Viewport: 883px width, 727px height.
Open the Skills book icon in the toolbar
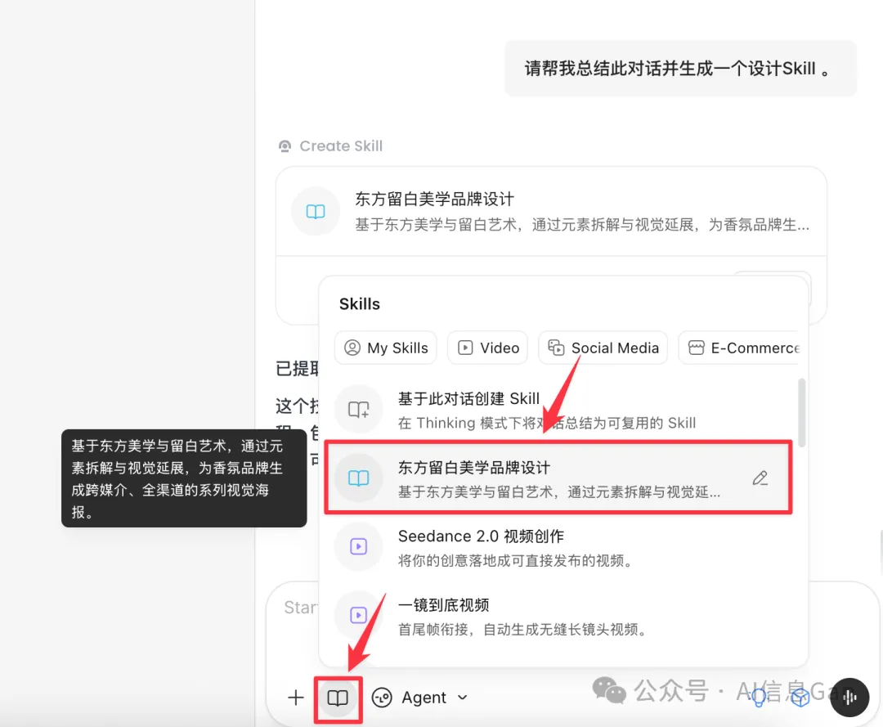tap(338, 698)
